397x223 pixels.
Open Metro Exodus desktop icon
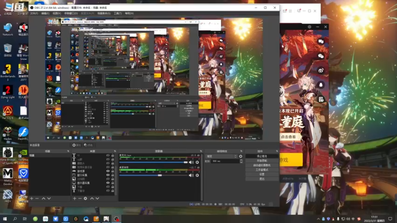click(x=8, y=177)
